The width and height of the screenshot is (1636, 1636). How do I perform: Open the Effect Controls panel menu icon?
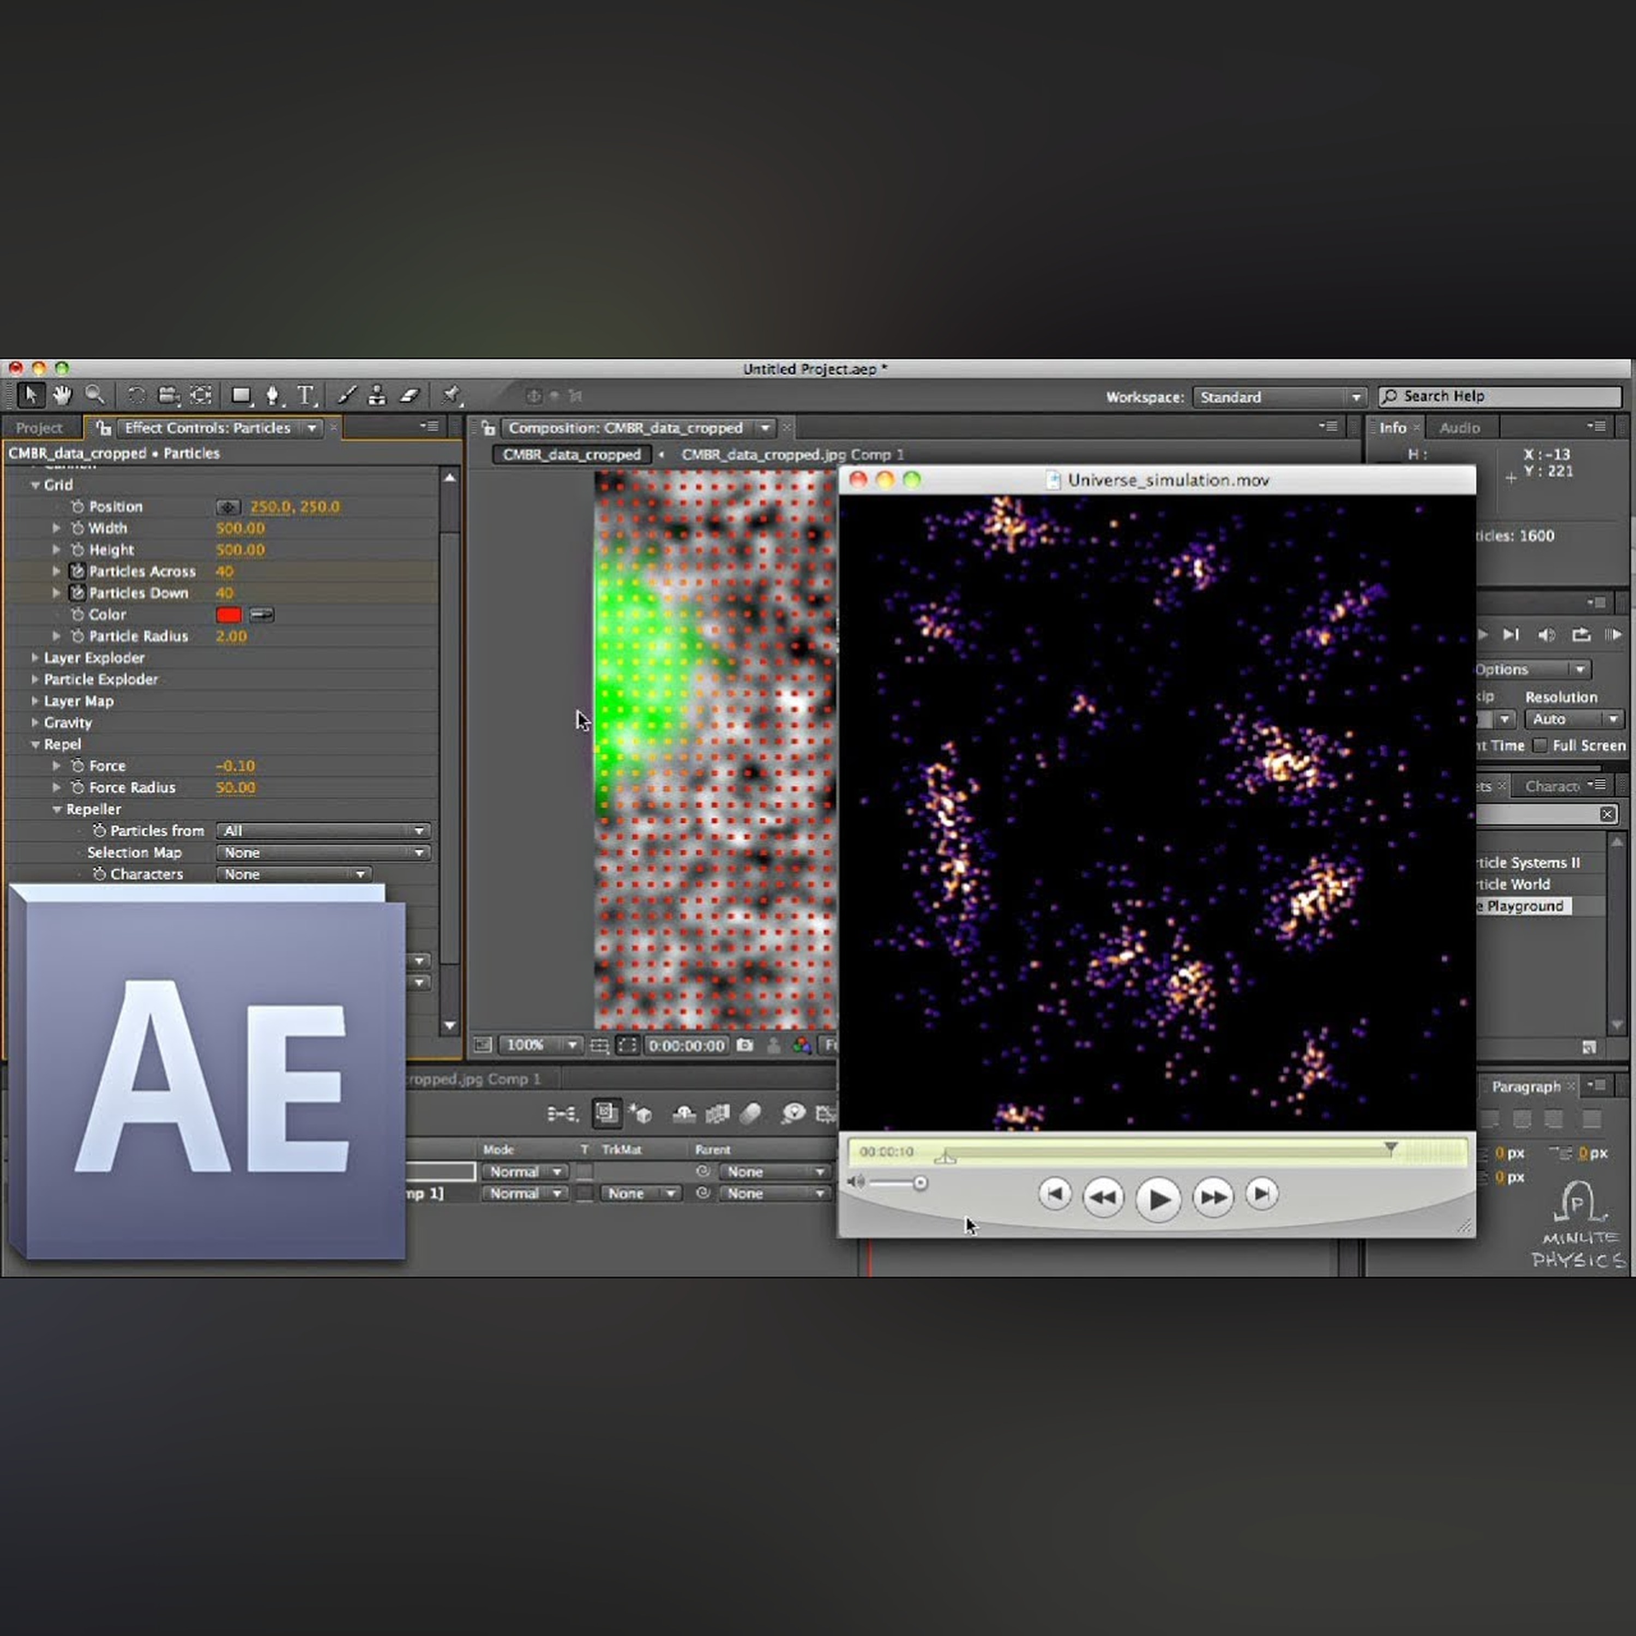[x=430, y=427]
